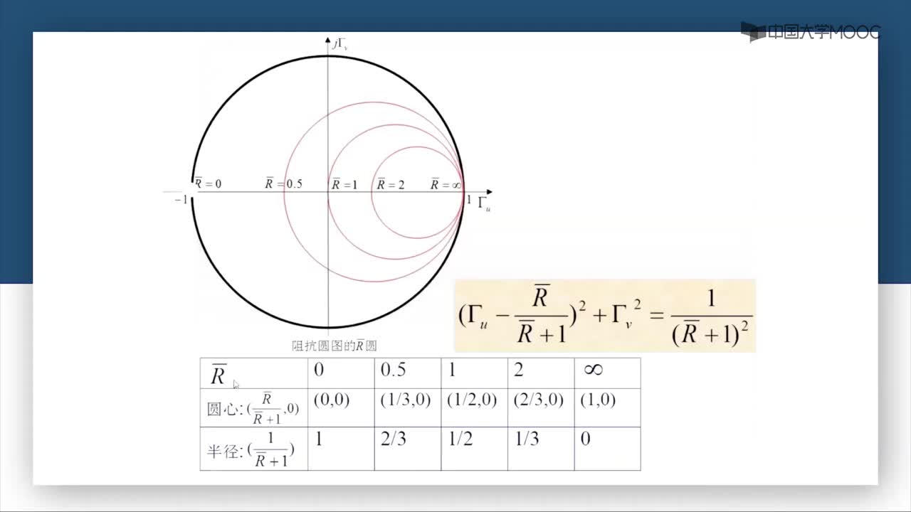This screenshot has height=512, width=911.
Task: Click the R̄ = 0 label on chart
Action: pos(208,183)
